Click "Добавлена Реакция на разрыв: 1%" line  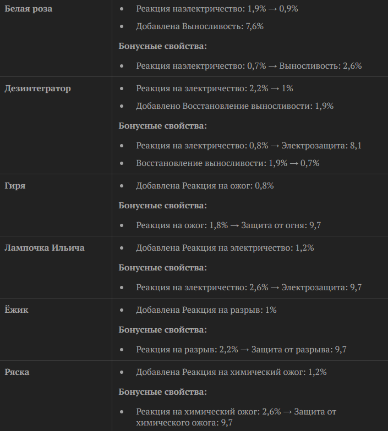point(206,310)
